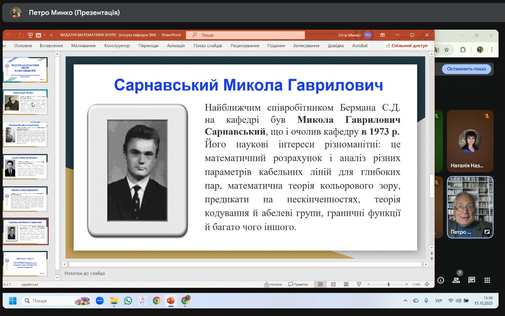Open the undo history dropdown arrow
The image size is (505, 316).
tap(14, 35)
